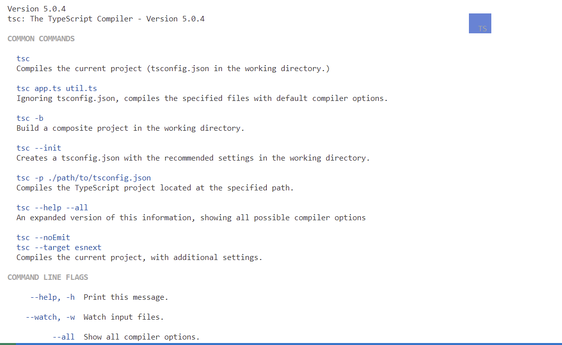The image size is (562, 345).
Task: Click the '--watch, -w' flag
Action: click(50, 317)
